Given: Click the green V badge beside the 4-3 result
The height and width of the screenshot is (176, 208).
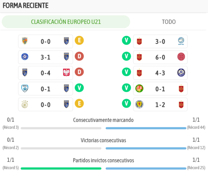Looking at the screenshot, I should [126, 72].
